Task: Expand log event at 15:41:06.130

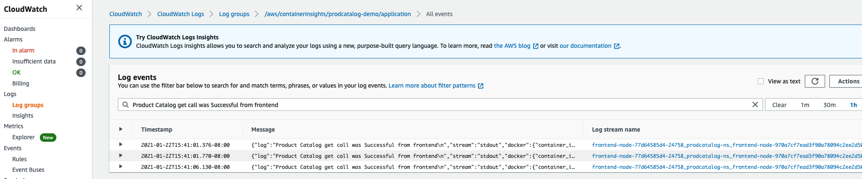Action: [x=121, y=167]
